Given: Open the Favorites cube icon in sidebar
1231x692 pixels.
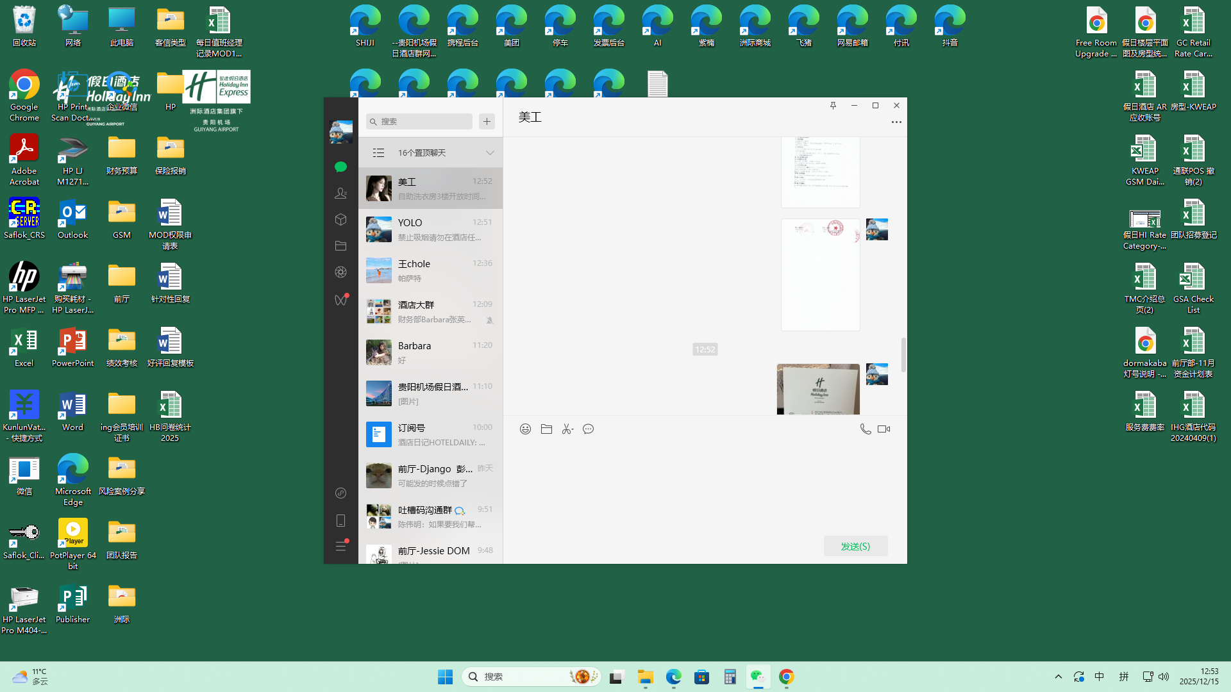Looking at the screenshot, I should pos(340,220).
